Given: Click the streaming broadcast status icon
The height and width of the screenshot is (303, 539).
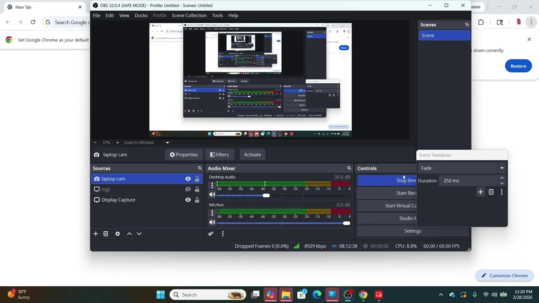Looking at the screenshot, I should (x=334, y=246).
